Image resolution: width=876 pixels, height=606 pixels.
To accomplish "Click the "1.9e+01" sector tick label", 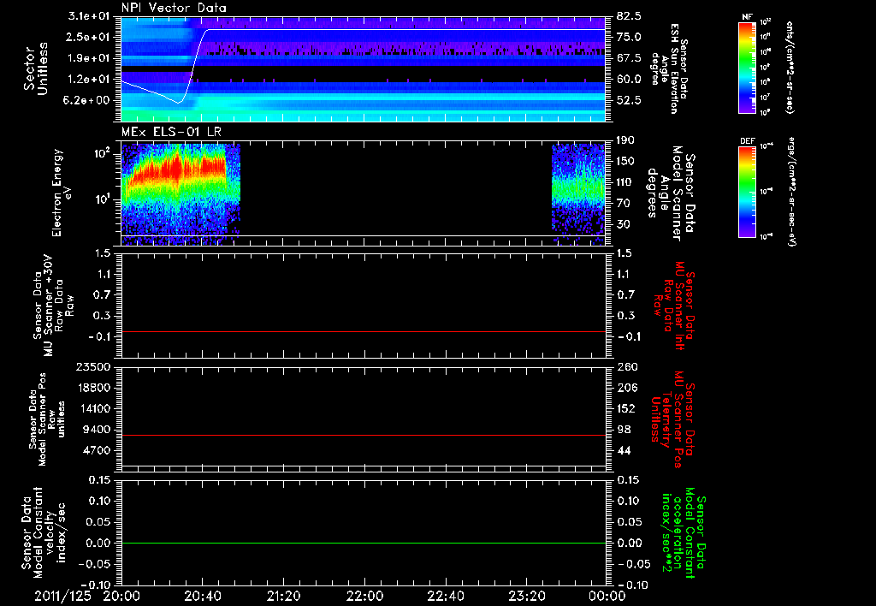I will pyautogui.click(x=89, y=58).
